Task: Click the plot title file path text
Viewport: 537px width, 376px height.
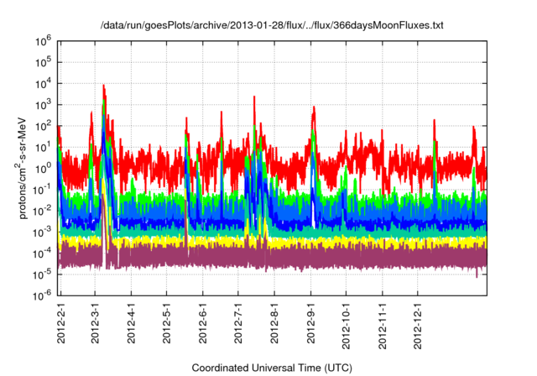Action: tap(272, 25)
